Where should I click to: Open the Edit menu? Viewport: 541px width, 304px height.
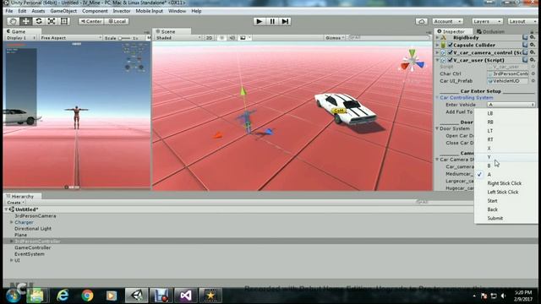22,11
